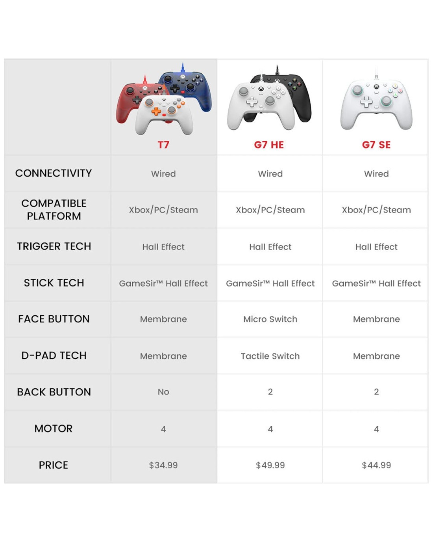Select the D-PAD TECH row label

54,356
